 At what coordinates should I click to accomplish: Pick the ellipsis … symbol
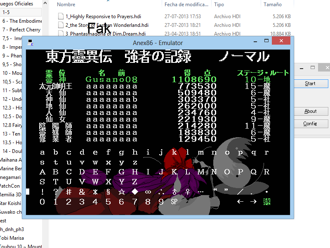click(201, 192)
